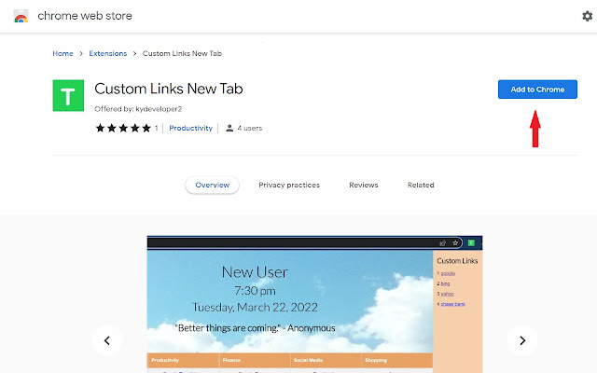Image resolution: width=597 pixels, height=373 pixels.
Task: Open the Privacy practices tab
Action: (x=289, y=185)
